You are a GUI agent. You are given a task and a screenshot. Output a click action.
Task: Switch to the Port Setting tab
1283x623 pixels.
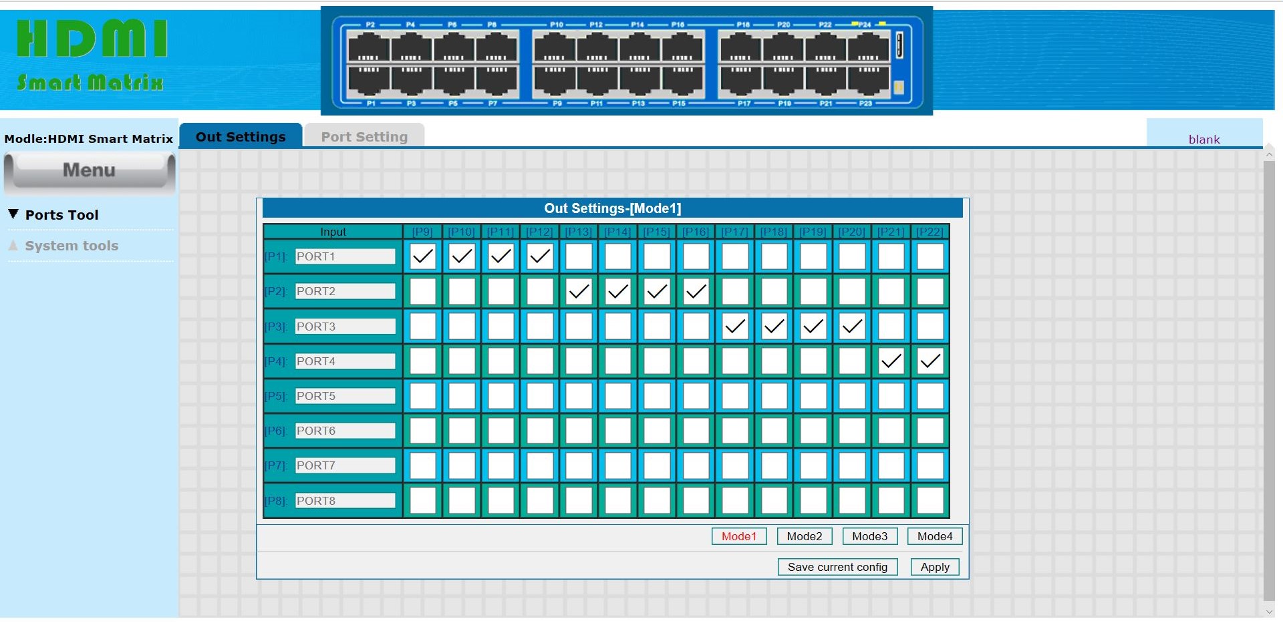coord(364,136)
